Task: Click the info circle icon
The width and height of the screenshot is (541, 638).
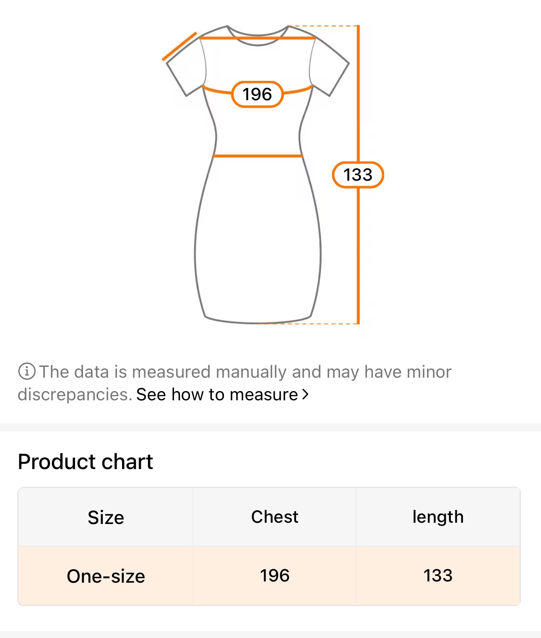Action: coord(26,371)
